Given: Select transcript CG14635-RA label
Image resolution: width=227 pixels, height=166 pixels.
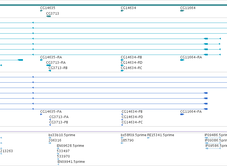Looking at the screenshot, I should 51,57.
